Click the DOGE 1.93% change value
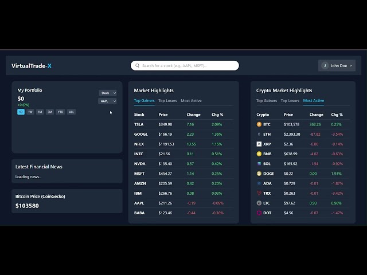Screen dimensions: 367x275 [337, 174]
